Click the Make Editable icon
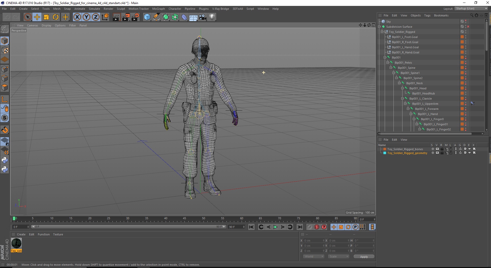The image size is (491, 268). (x=5, y=29)
